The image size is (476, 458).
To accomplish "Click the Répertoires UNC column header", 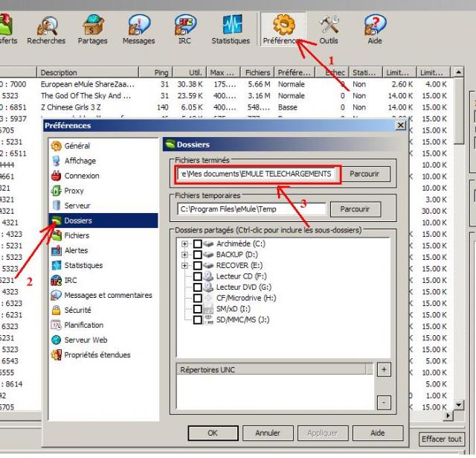I will pyautogui.click(x=271, y=369).
